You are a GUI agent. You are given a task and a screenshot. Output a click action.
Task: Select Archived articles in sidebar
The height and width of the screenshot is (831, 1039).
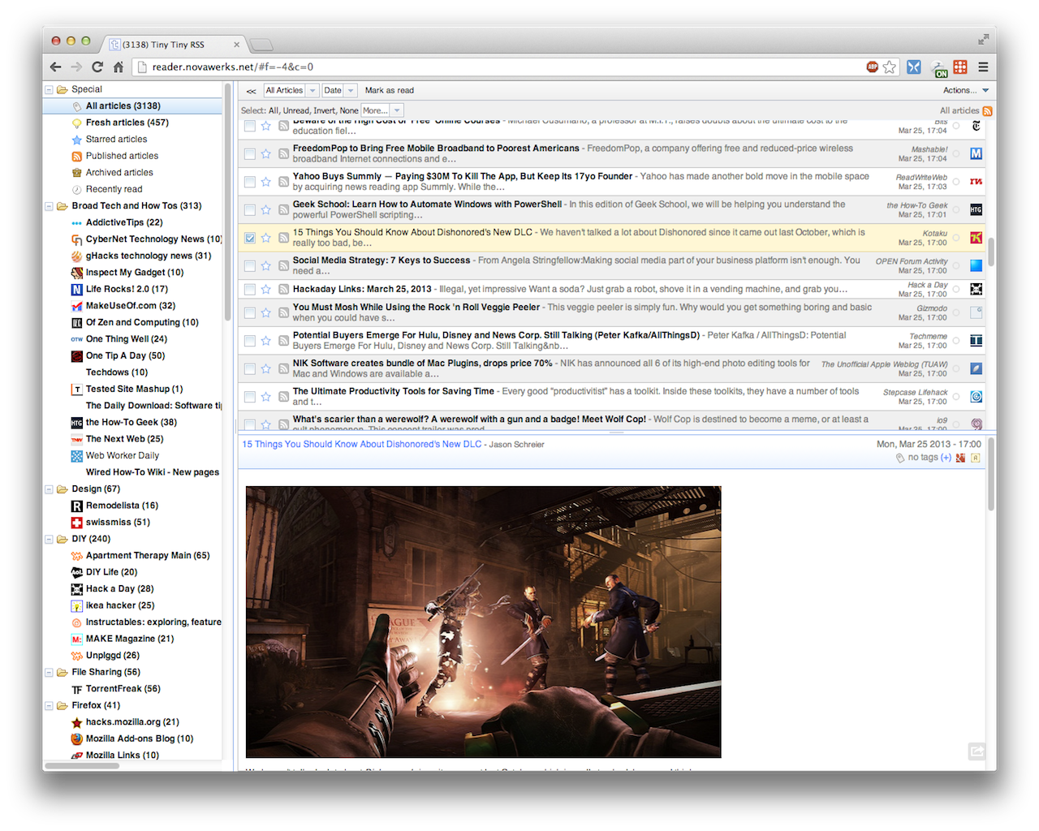pos(119,173)
